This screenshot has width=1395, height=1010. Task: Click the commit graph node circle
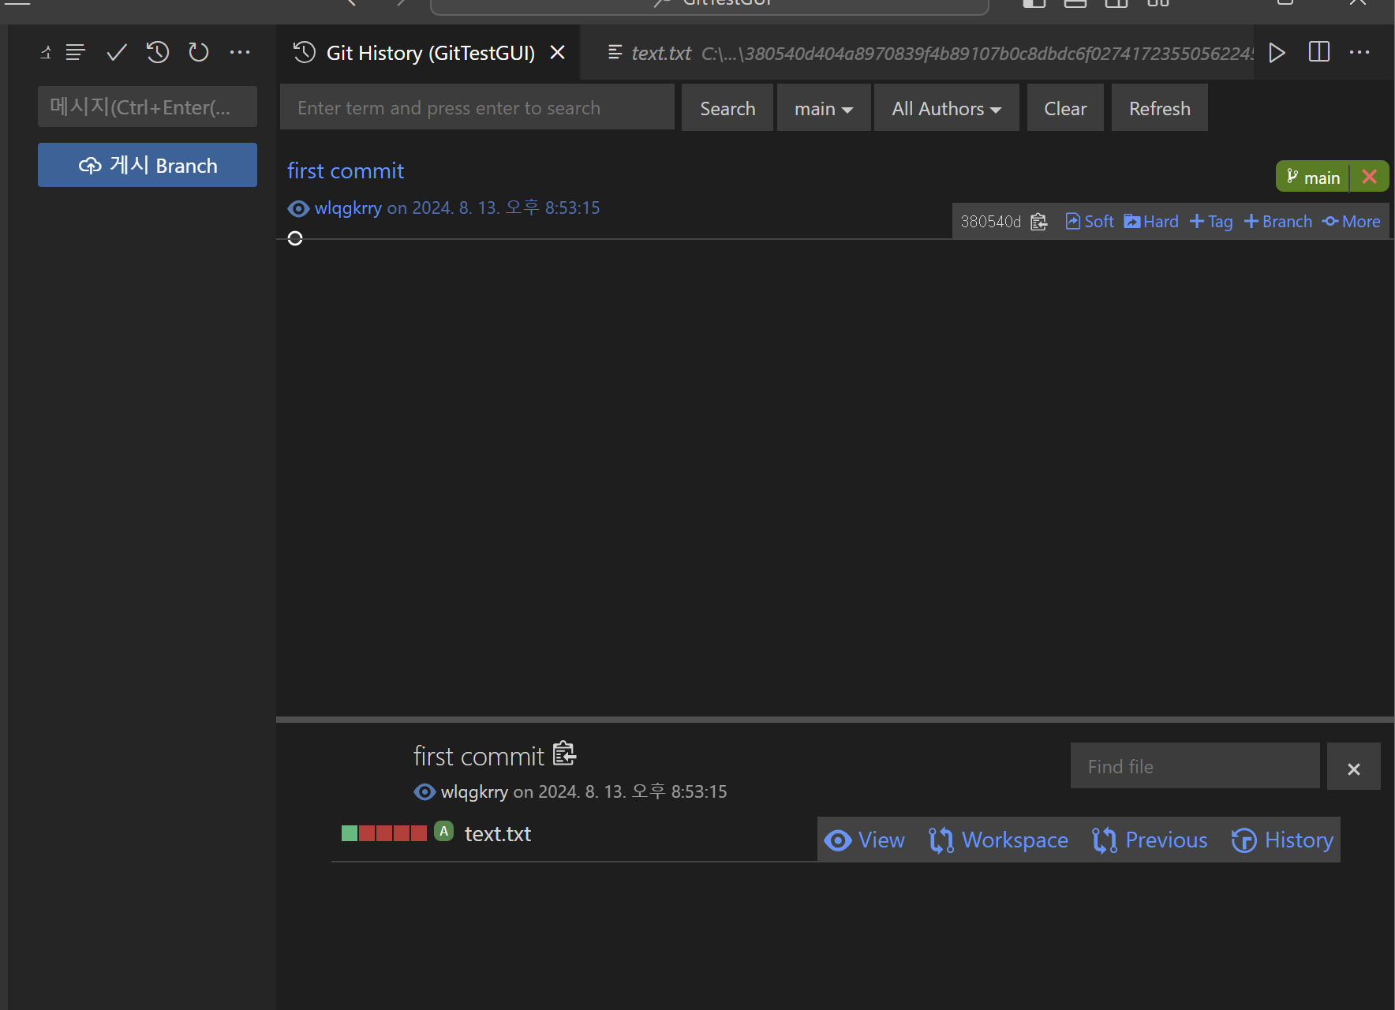[295, 238]
